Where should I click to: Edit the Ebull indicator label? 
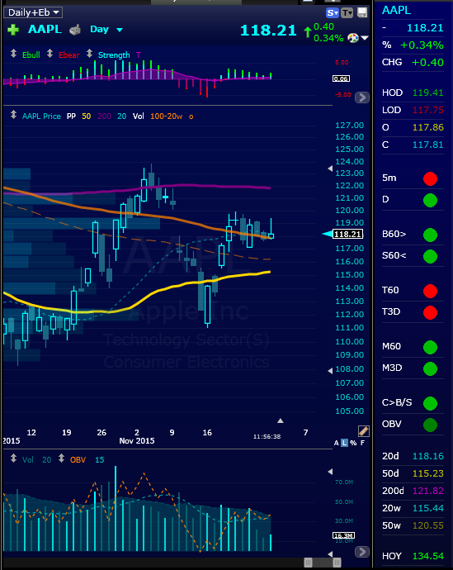[31, 55]
